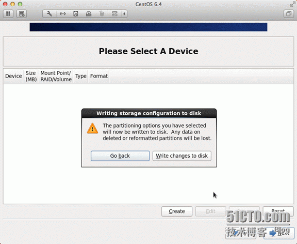Screen dimensions: 297x244
Task: Close the CentOS 6.4 window red button
Action: [5, 4]
